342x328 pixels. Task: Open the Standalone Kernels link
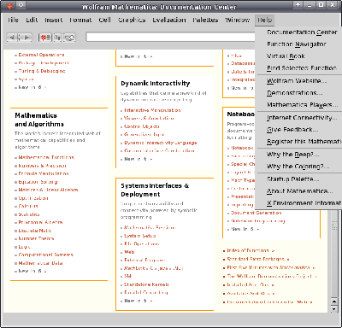click(146, 284)
